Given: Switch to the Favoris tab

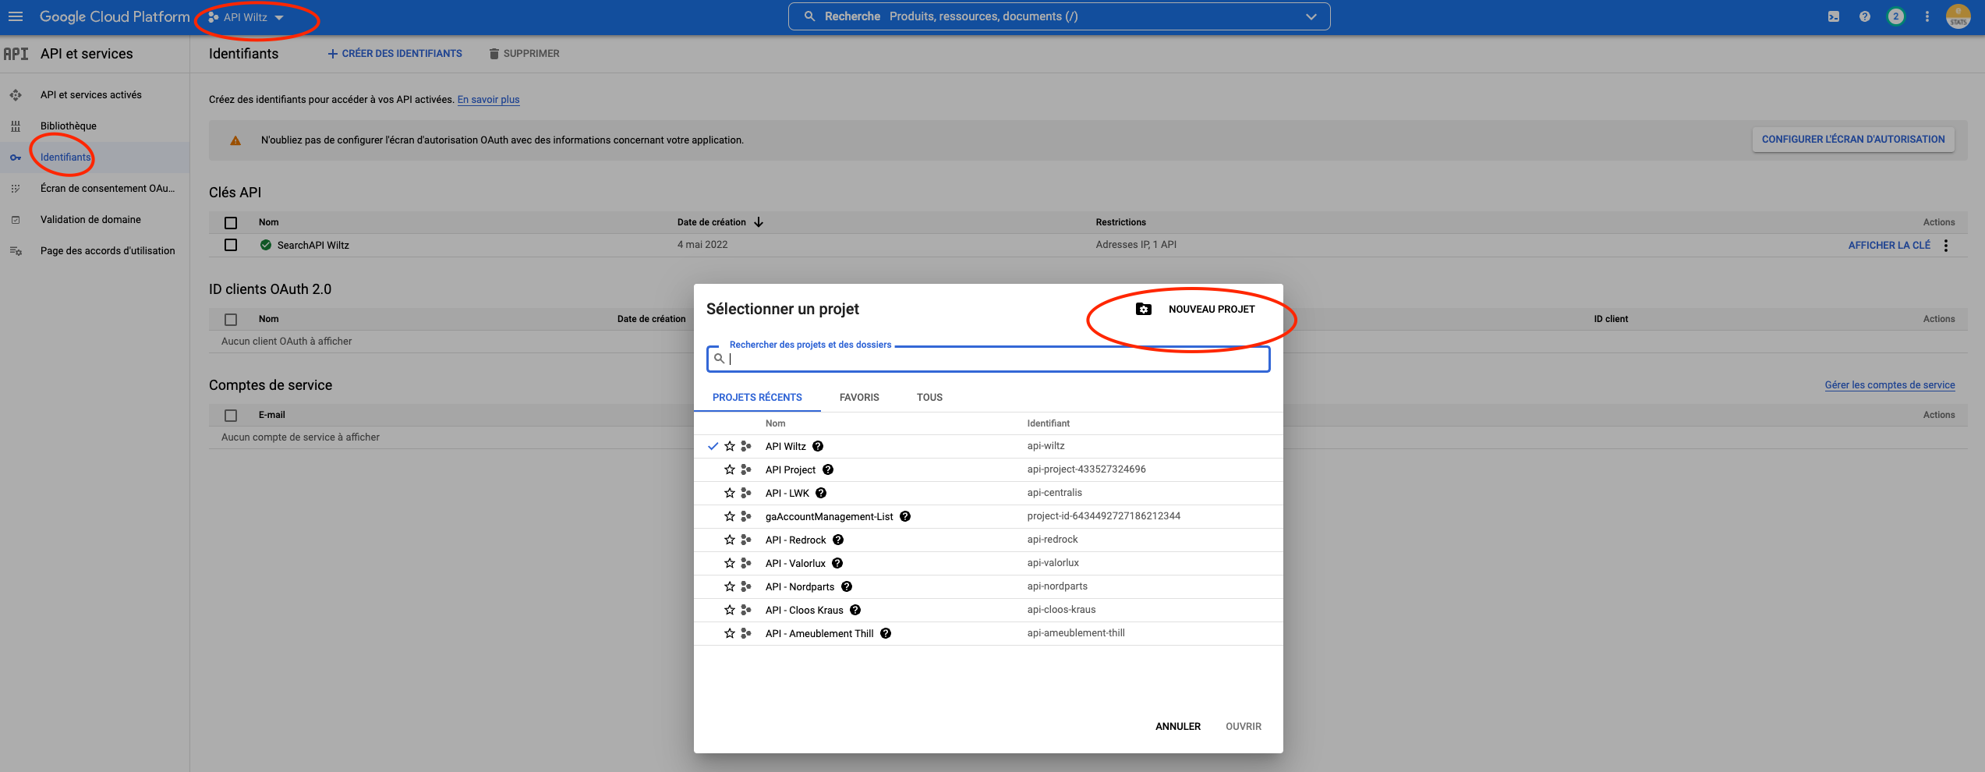Looking at the screenshot, I should click(859, 397).
